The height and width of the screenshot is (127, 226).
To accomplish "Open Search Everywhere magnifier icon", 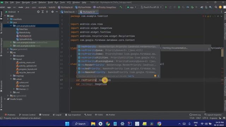I will pyautogui.click(x=216, y=7).
